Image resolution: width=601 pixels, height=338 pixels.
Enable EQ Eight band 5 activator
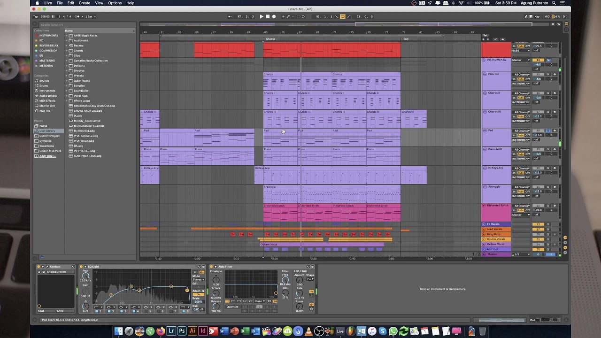coord(146,311)
